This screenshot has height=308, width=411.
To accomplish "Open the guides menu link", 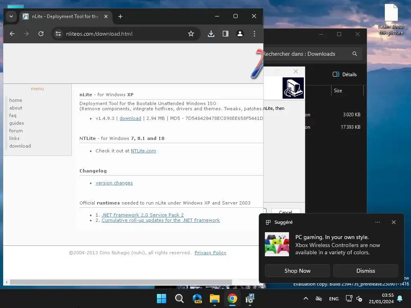I will point(16,123).
